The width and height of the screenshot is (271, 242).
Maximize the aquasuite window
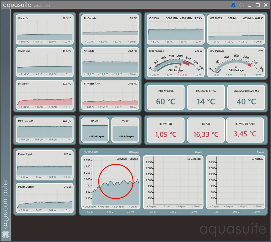[x=257, y=5]
